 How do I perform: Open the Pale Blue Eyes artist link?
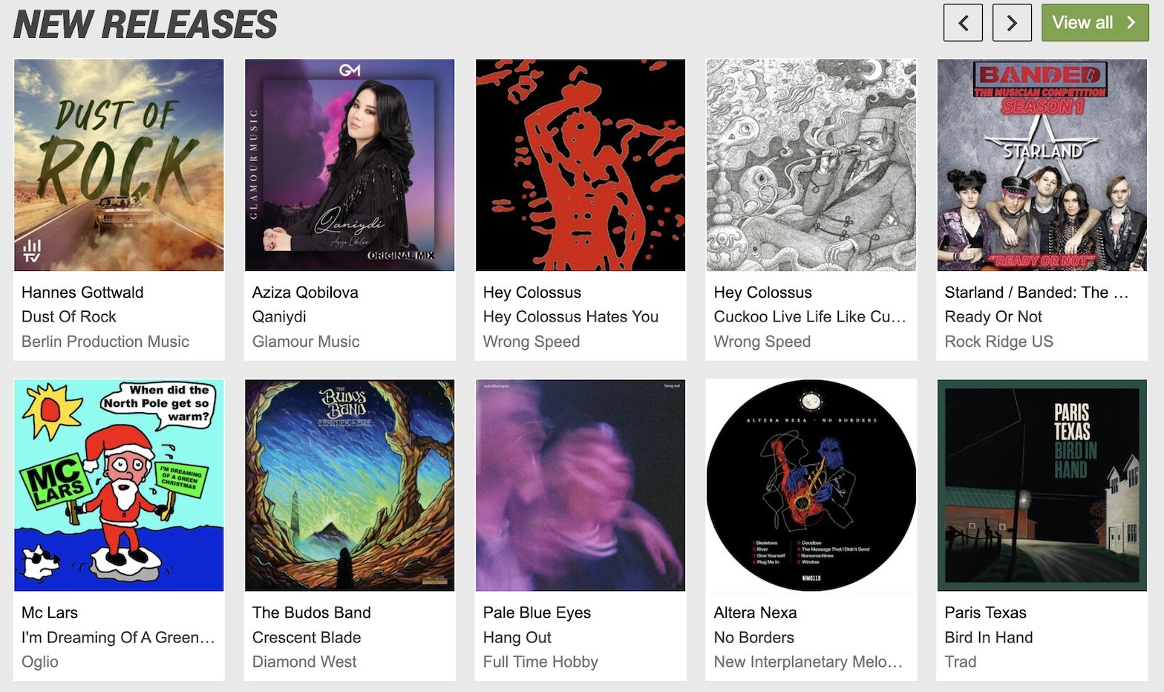tap(537, 613)
